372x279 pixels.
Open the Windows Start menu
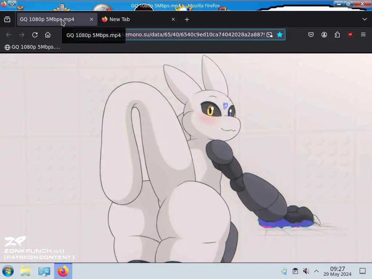pos(8,271)
